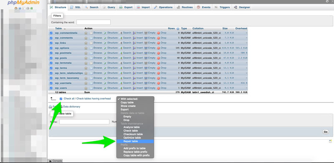Open the Import tab
Image resolution: width=334 pixels, height=163 pixels.
(143, 7)
